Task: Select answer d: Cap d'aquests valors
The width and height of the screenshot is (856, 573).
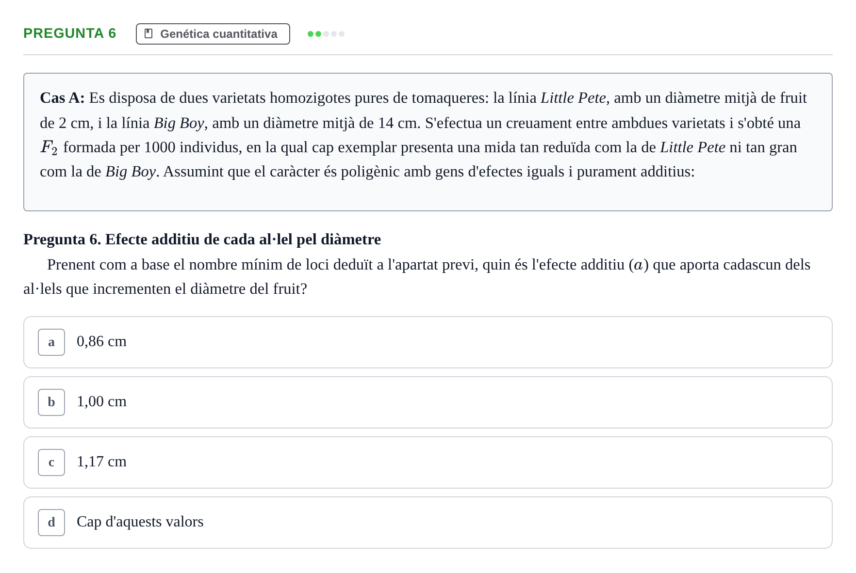Action: tap(428, 523)
